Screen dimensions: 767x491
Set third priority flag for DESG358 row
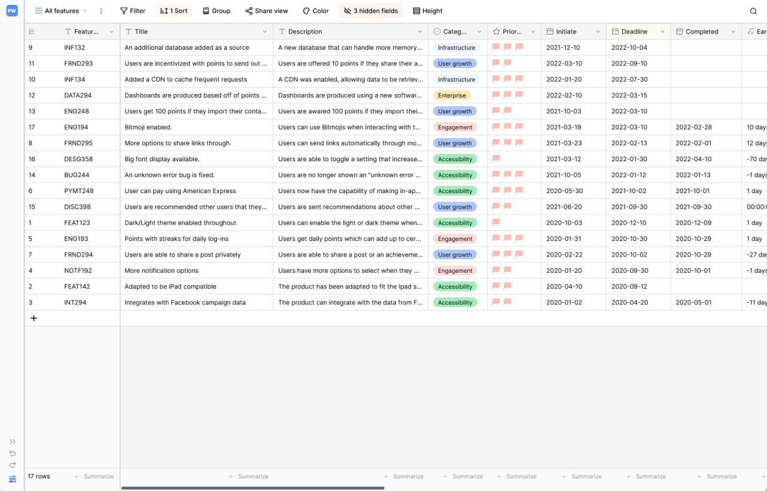pyautogui.click(x=519, y=159)
